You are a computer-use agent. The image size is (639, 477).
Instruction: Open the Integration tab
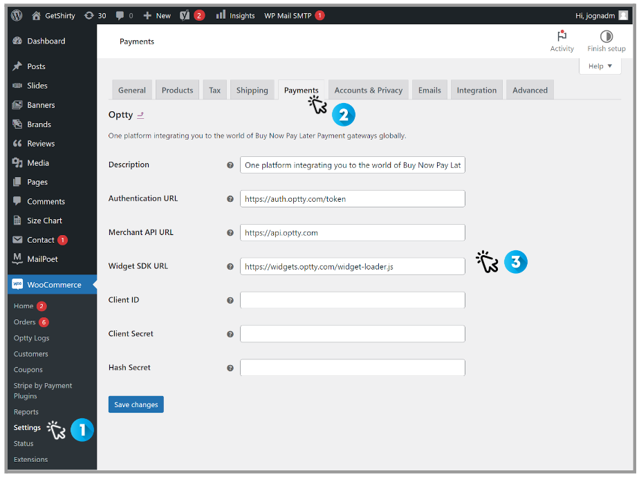(x=476, y=90)
